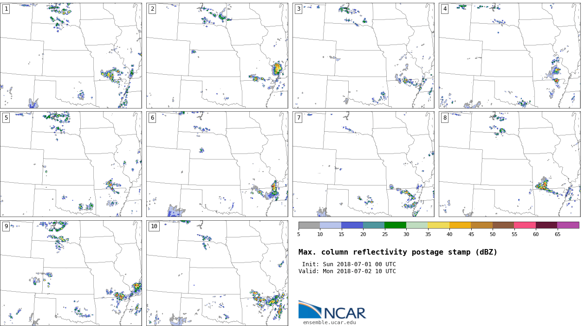Click the member 8 number label
Viewport: 585px width, 326px height.
point(444,118)
